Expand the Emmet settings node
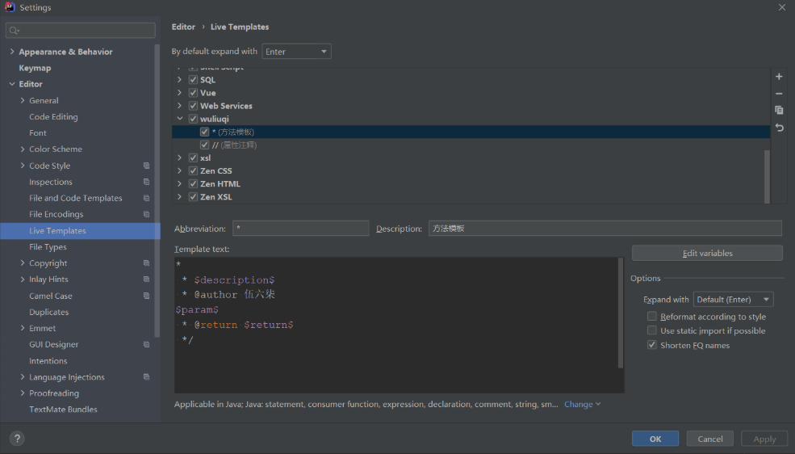 [x=23, y=328]
